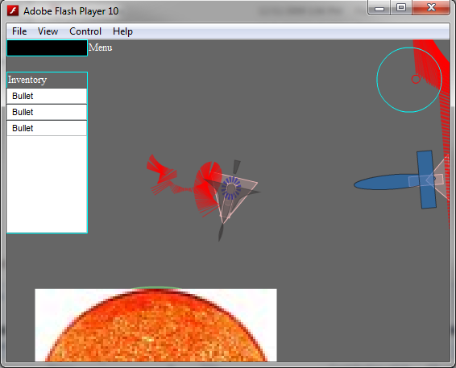456x368 pixels.
Task: Select the third Bullet inventory item
Action: tap(47, 128)
